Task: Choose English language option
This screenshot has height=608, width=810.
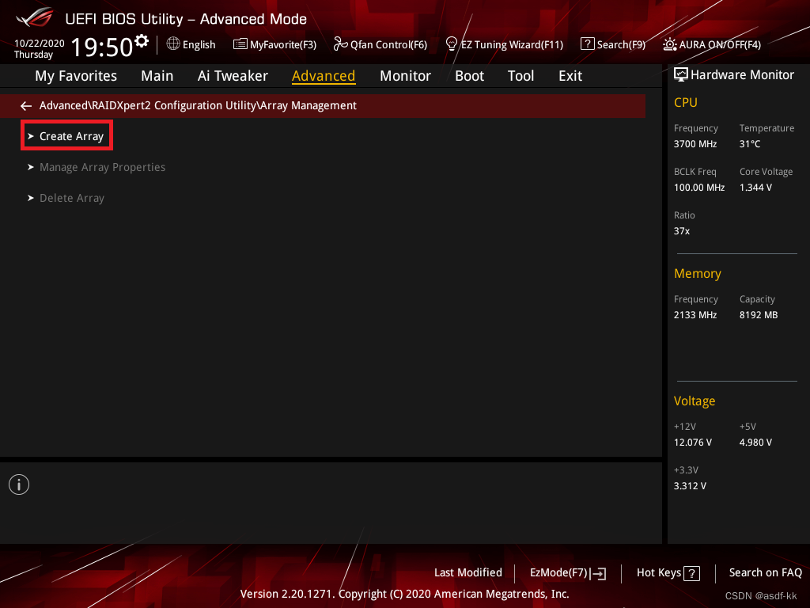Action: click(199, 45)
